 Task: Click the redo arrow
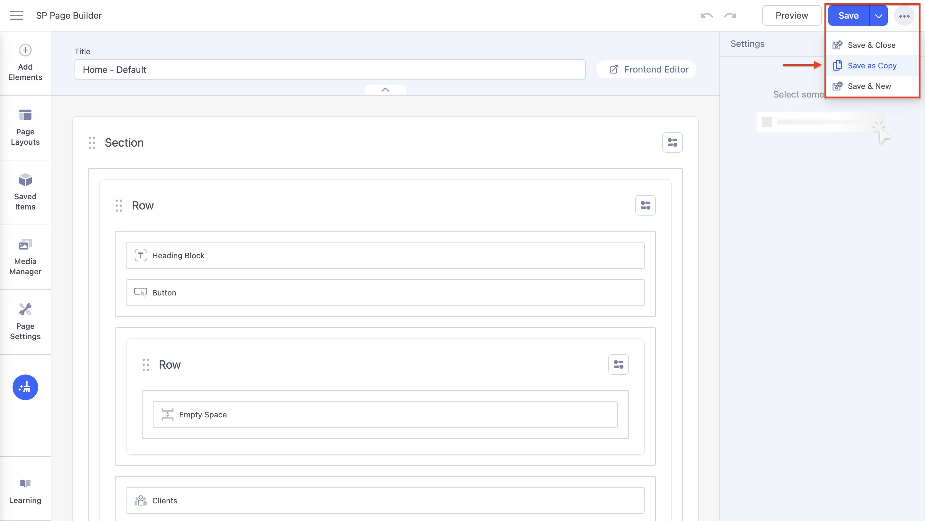(x=730, y=15)
